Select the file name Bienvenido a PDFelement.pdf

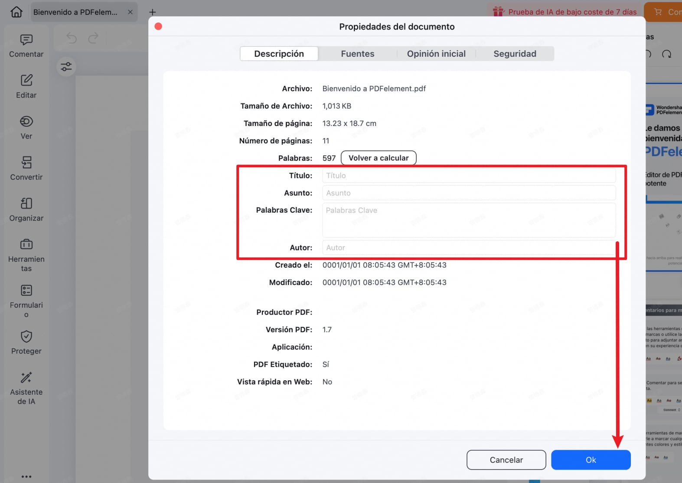point(374,88)
